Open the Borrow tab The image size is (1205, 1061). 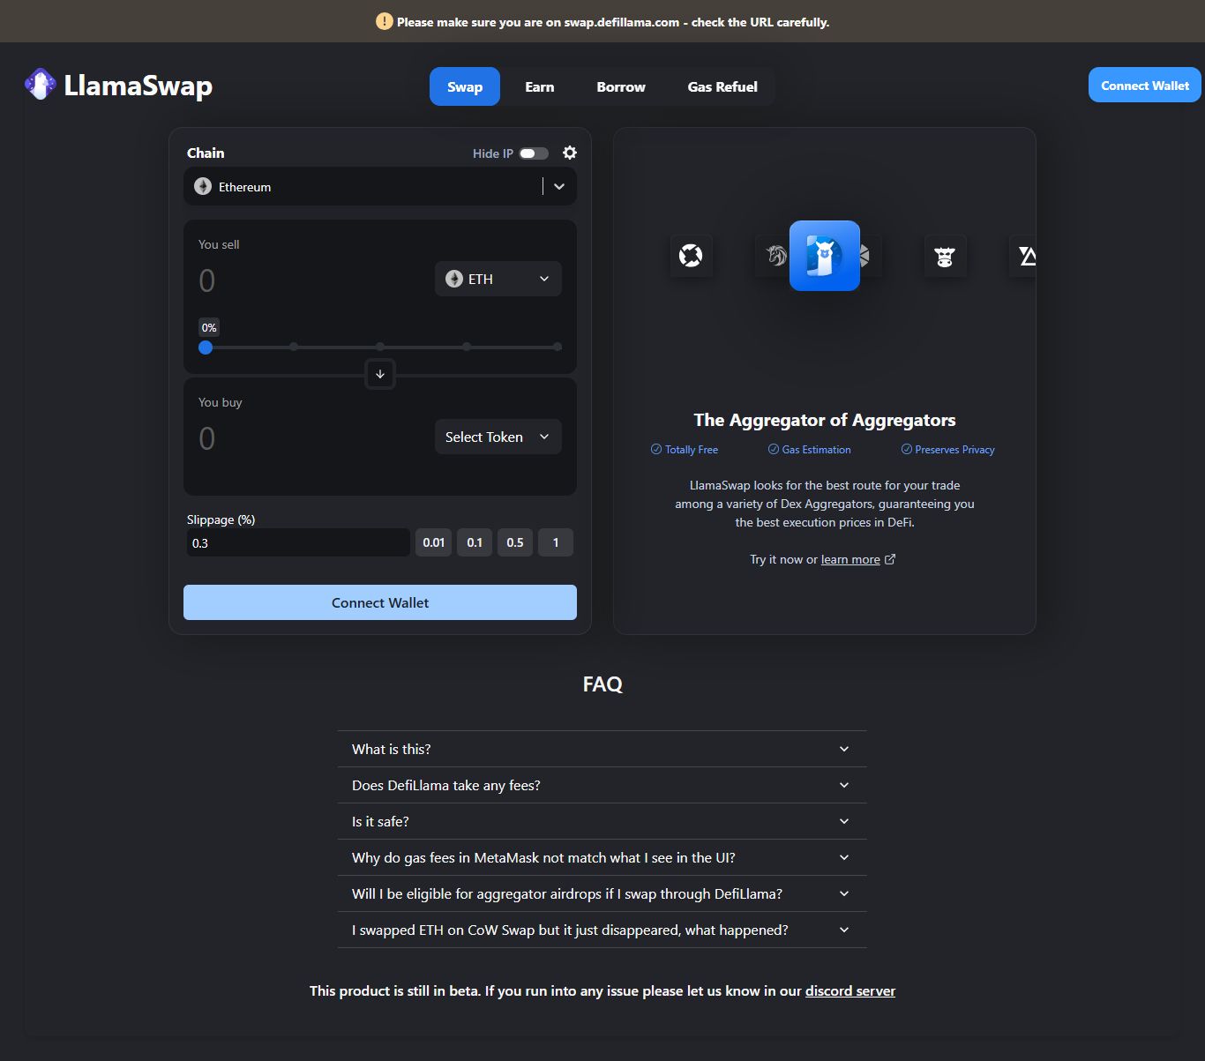(x=621, y=86)
